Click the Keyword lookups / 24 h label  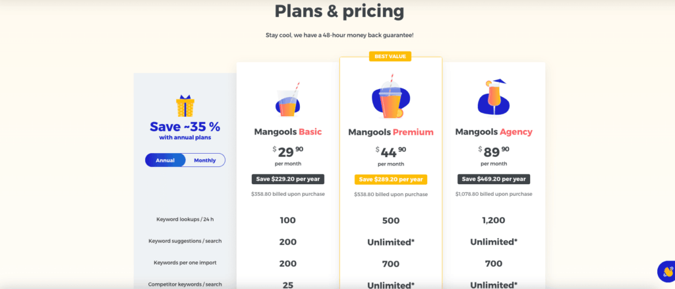[185, 219]
